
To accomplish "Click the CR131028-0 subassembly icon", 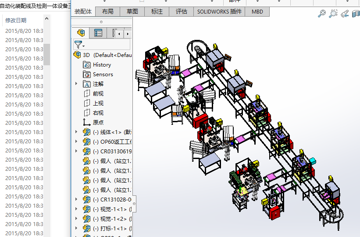I will pyautogui.click(x=86, y=200).
